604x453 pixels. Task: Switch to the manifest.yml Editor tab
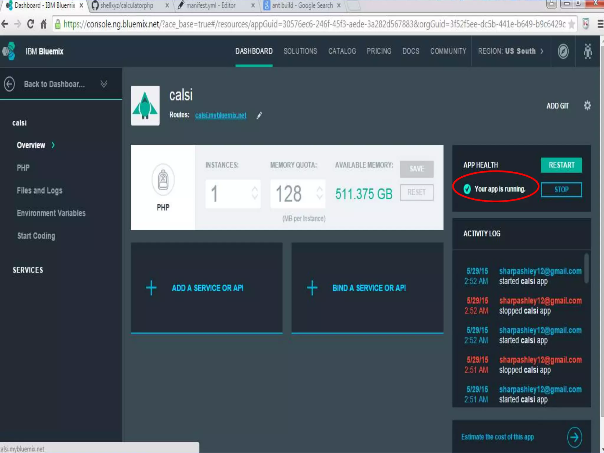pyautogui.click(x=211, y=5)
